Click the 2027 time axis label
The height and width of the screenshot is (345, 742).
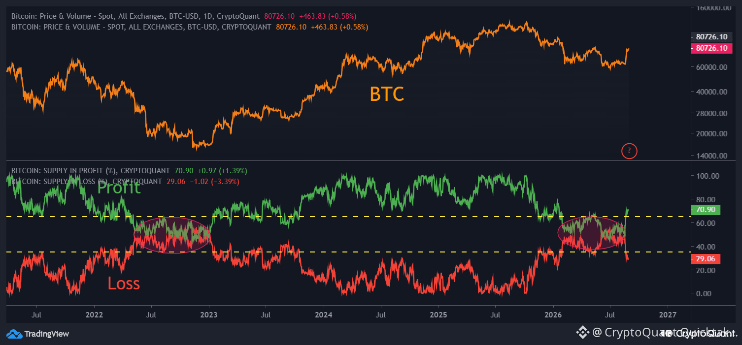pyautogui.click(x=668, y=314)
